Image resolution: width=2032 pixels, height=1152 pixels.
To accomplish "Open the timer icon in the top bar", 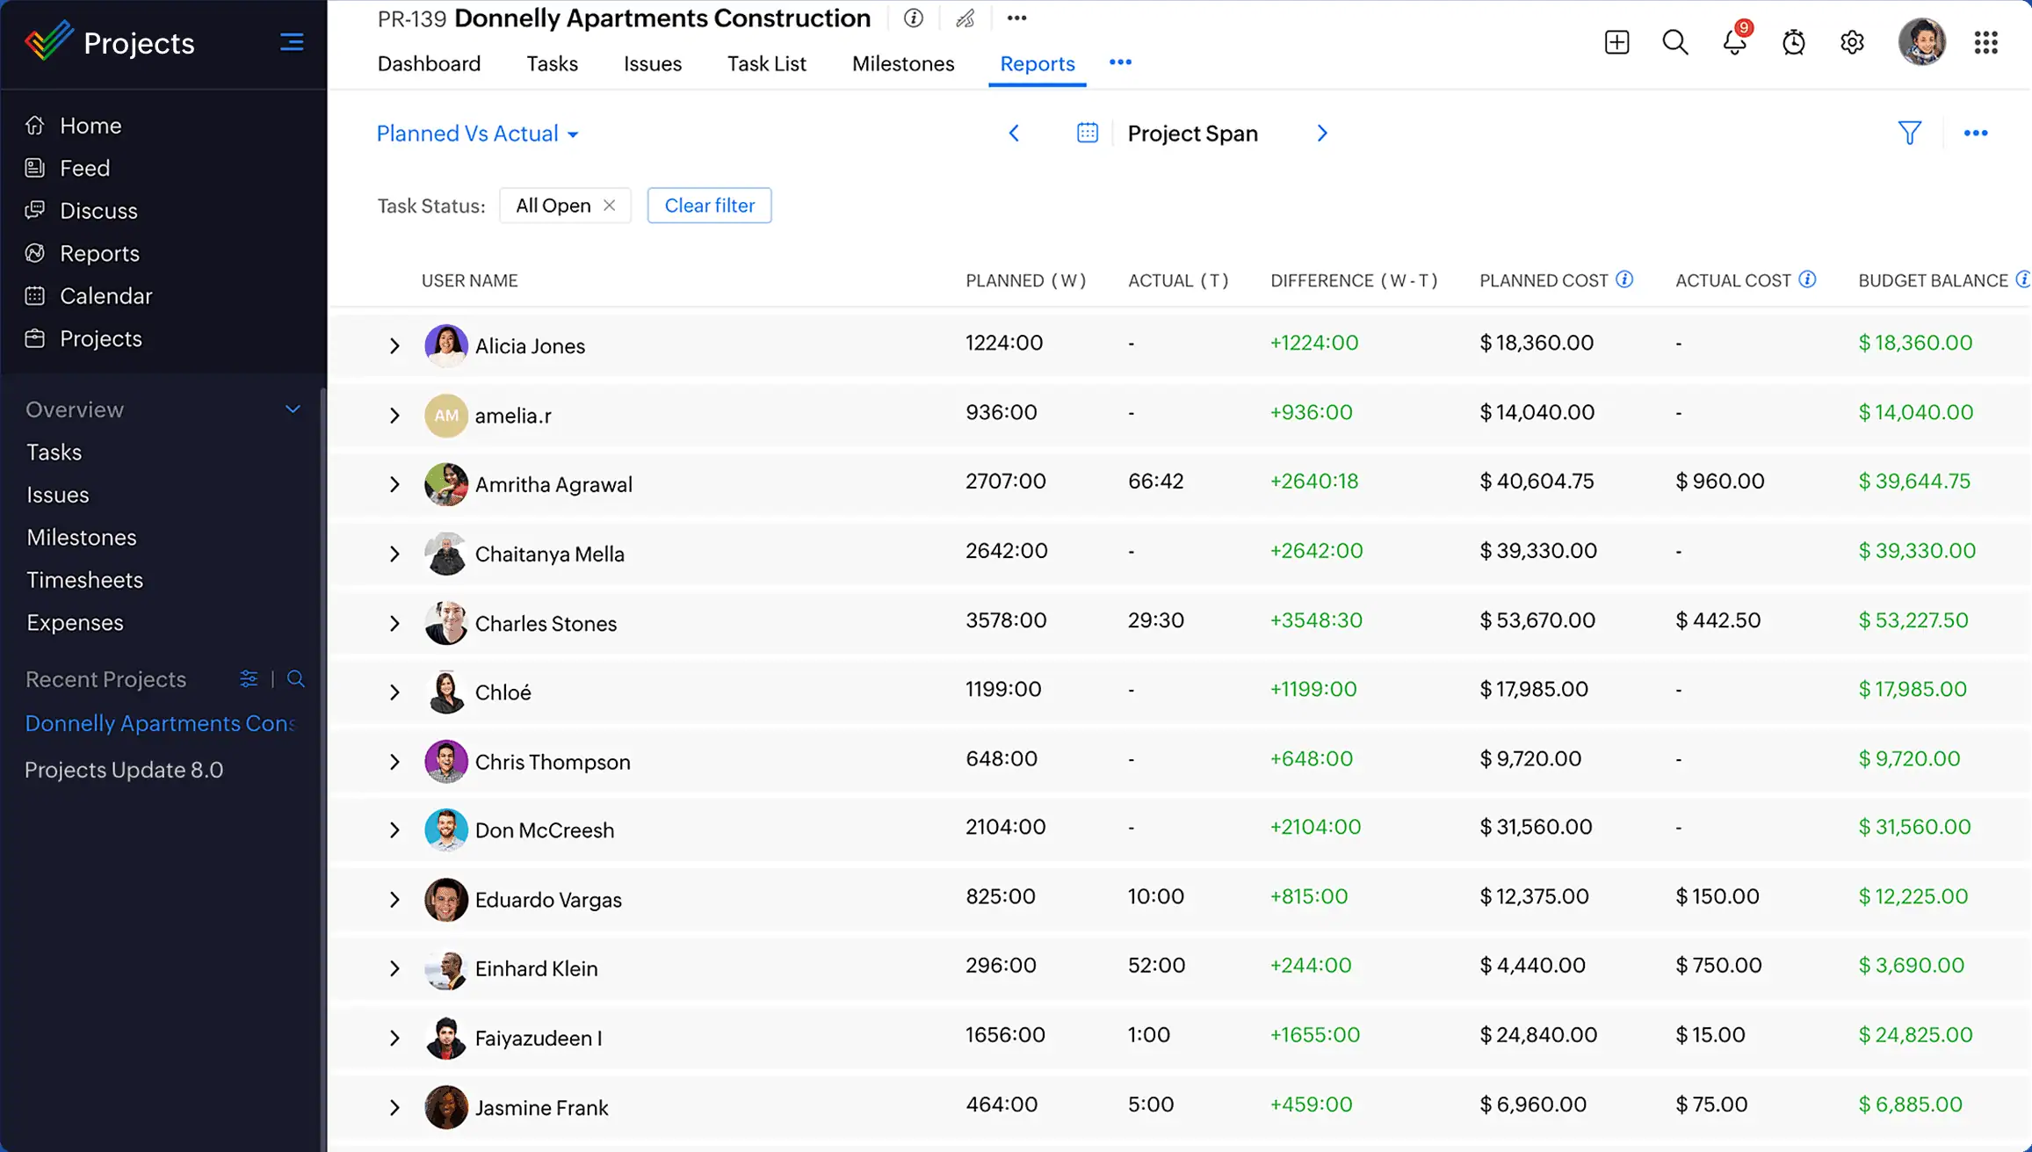I will pos(1793,41).
